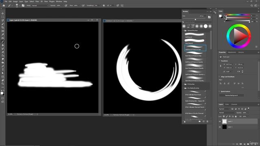Adjust the brush Size slider
The image size is (260, 146).
(195, 19)
